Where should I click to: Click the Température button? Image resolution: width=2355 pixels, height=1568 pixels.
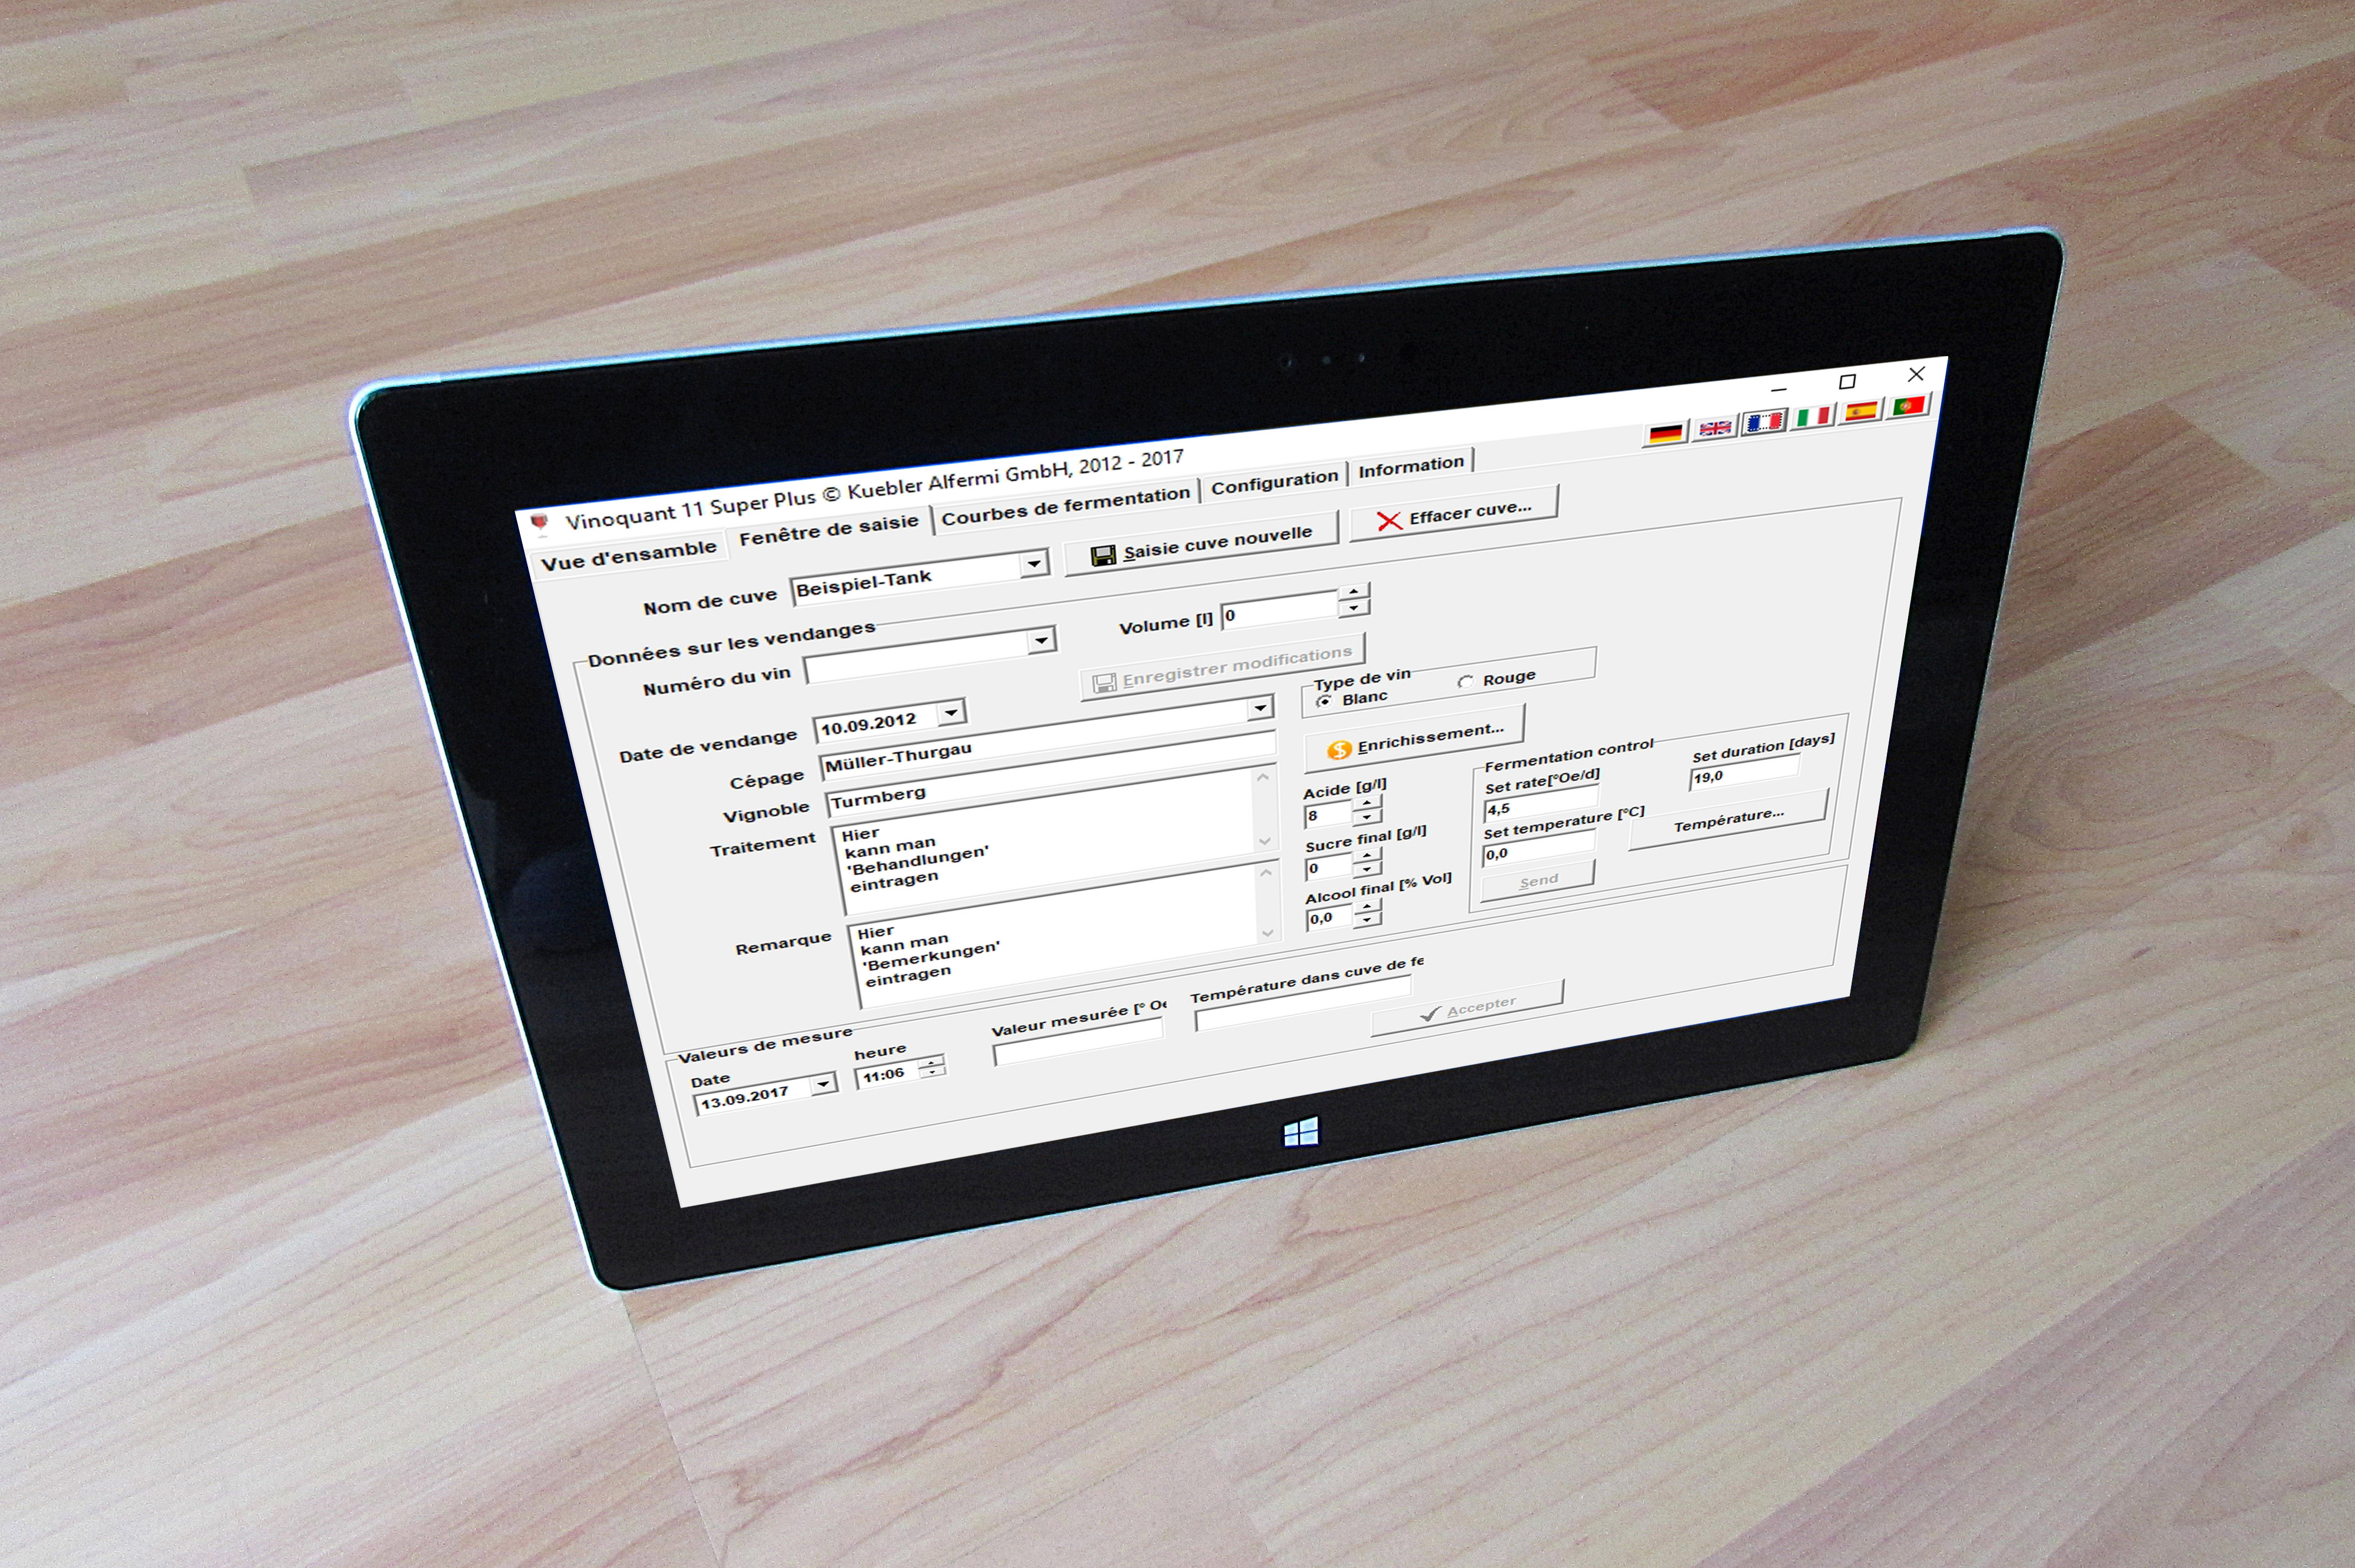tap(1729, 820)
